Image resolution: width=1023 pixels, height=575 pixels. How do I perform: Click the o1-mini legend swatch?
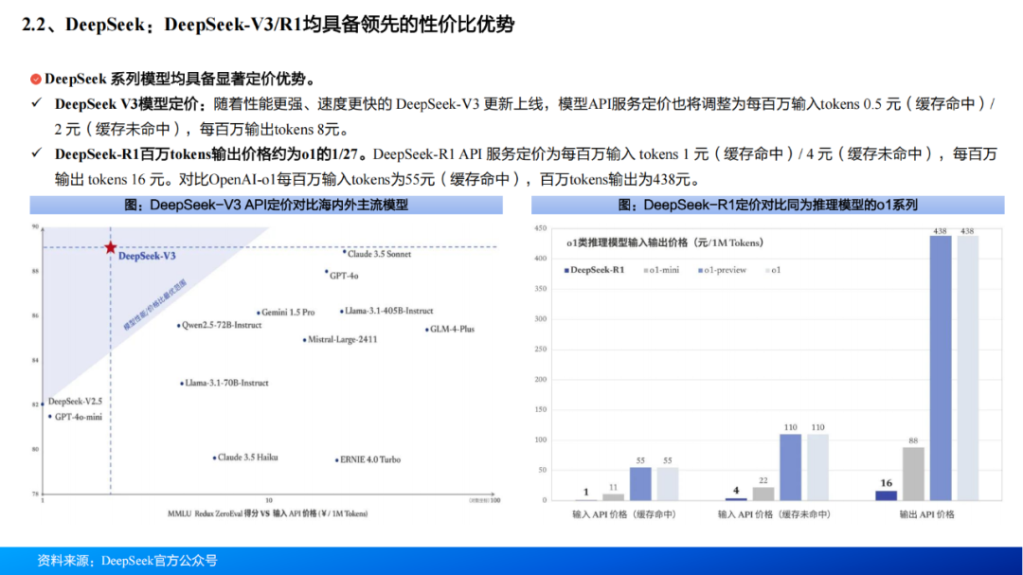click(646, 270)
